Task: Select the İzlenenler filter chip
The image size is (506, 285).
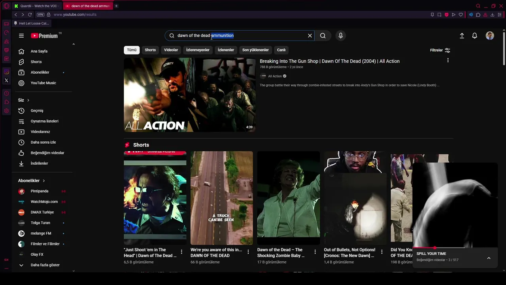Action: click(226, 50)
